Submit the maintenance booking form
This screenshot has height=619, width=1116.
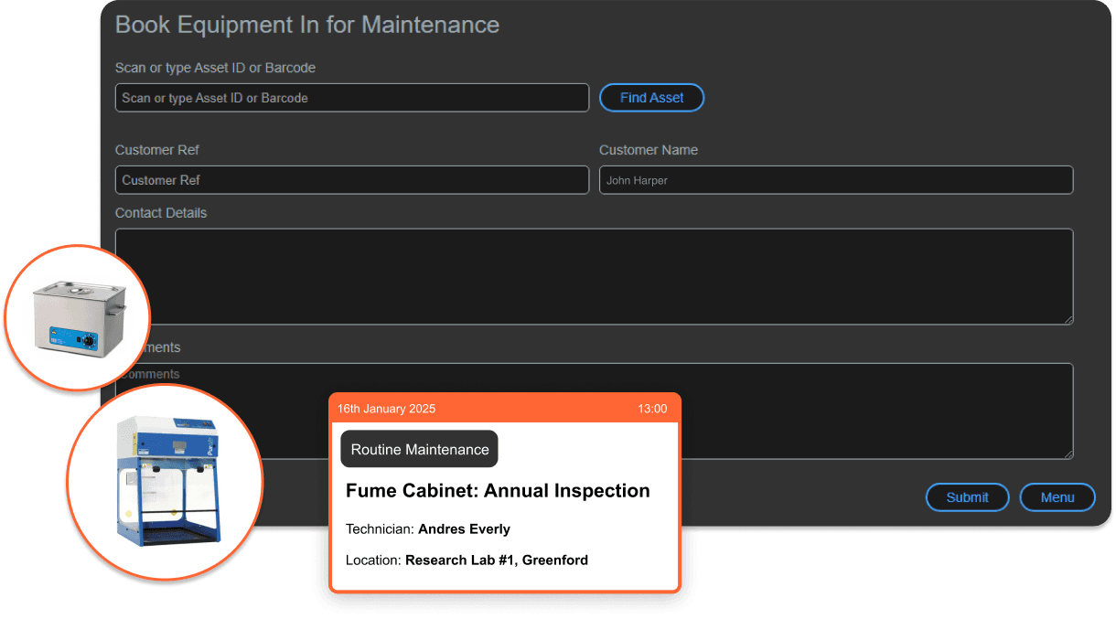click(x=967, y=497)
